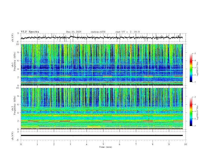Viewport: 209px width, 162px height.
Task: Select the 10 minute tick on time axis
Action: click(x=186, y=144)
